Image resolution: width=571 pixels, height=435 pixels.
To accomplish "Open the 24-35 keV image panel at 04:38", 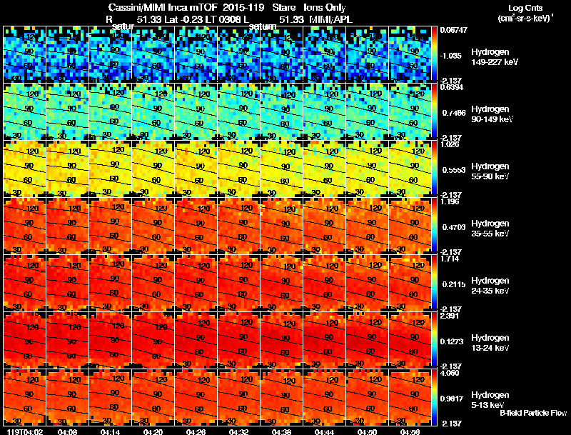I will tap(281, 283).
